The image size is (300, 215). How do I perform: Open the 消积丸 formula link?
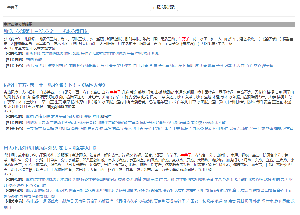14,196
